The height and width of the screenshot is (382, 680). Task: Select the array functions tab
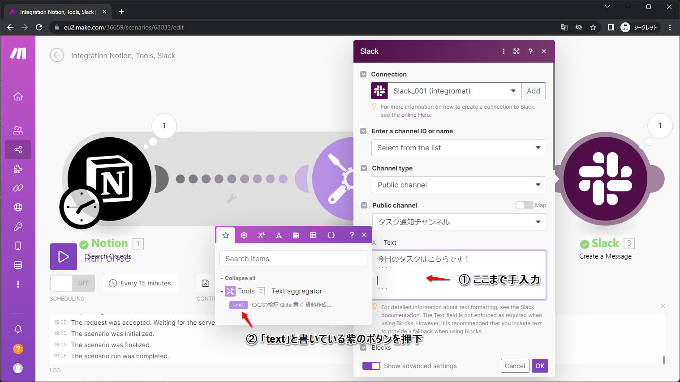tap(313, 235)
